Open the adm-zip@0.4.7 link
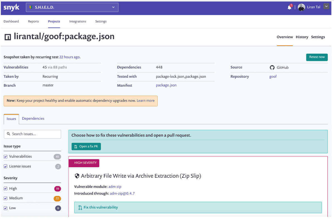The height and width of the screenshot is (219, 334). click(122, 193)
